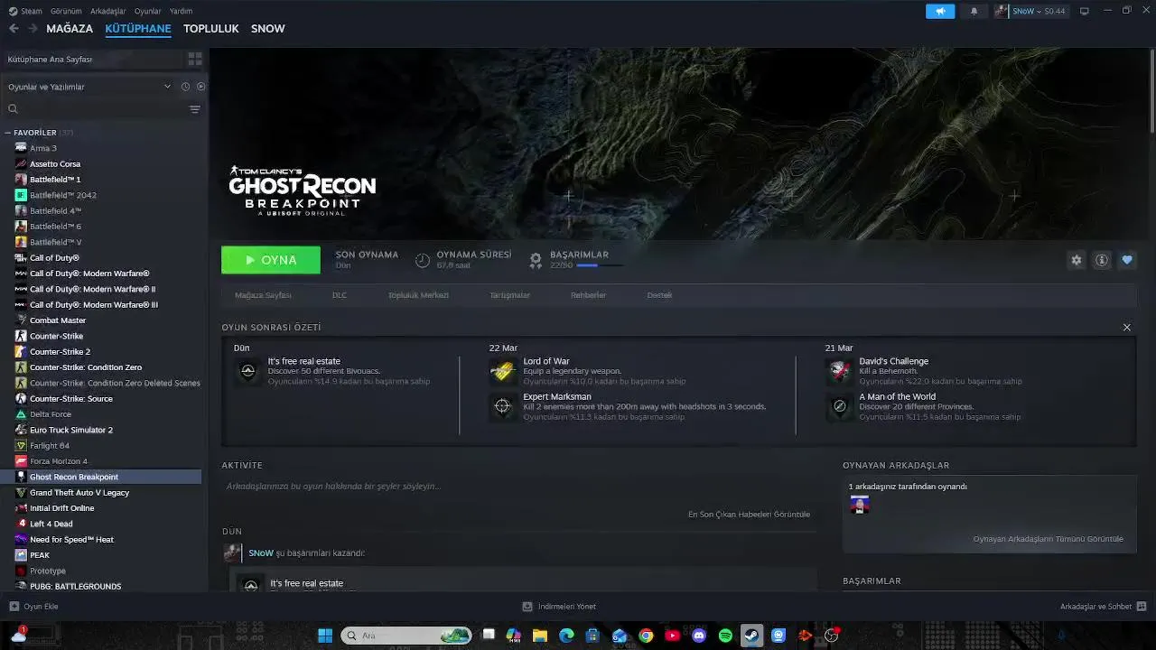Open the Görünüm menu
1156x650 pixels.
click(x=66, y=11)
